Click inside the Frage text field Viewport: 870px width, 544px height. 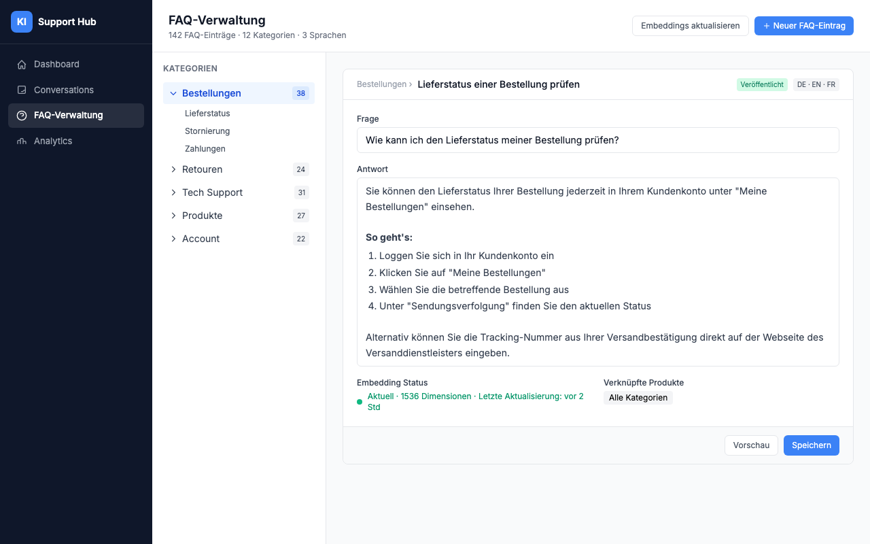pos(598,140)
